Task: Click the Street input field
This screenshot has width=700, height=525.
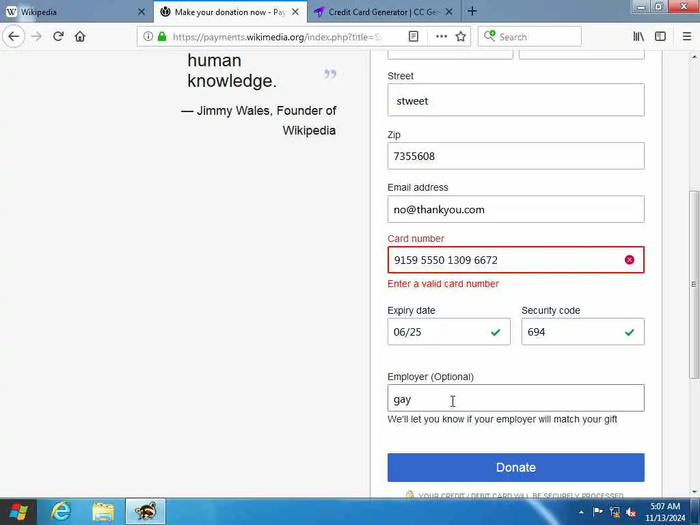Action: point(515,100)
